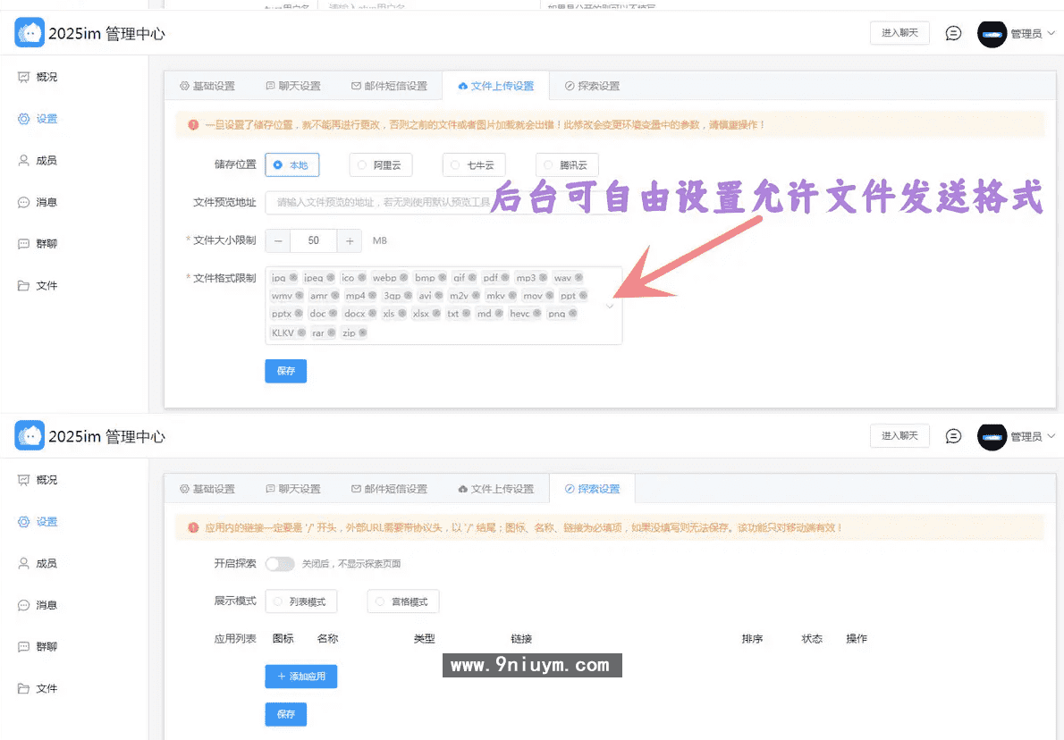Toggle the 开启探索 discovery switch
The image size is (1064, 740).
point(280,564)
